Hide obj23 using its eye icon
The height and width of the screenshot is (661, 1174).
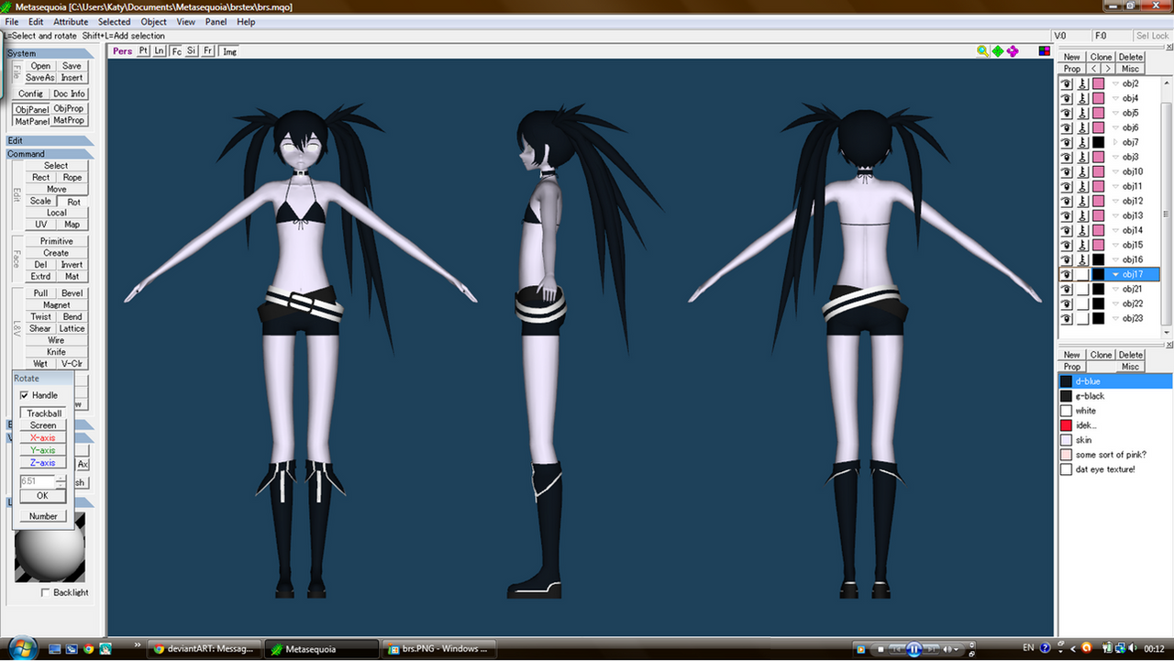click(1067, 318)
